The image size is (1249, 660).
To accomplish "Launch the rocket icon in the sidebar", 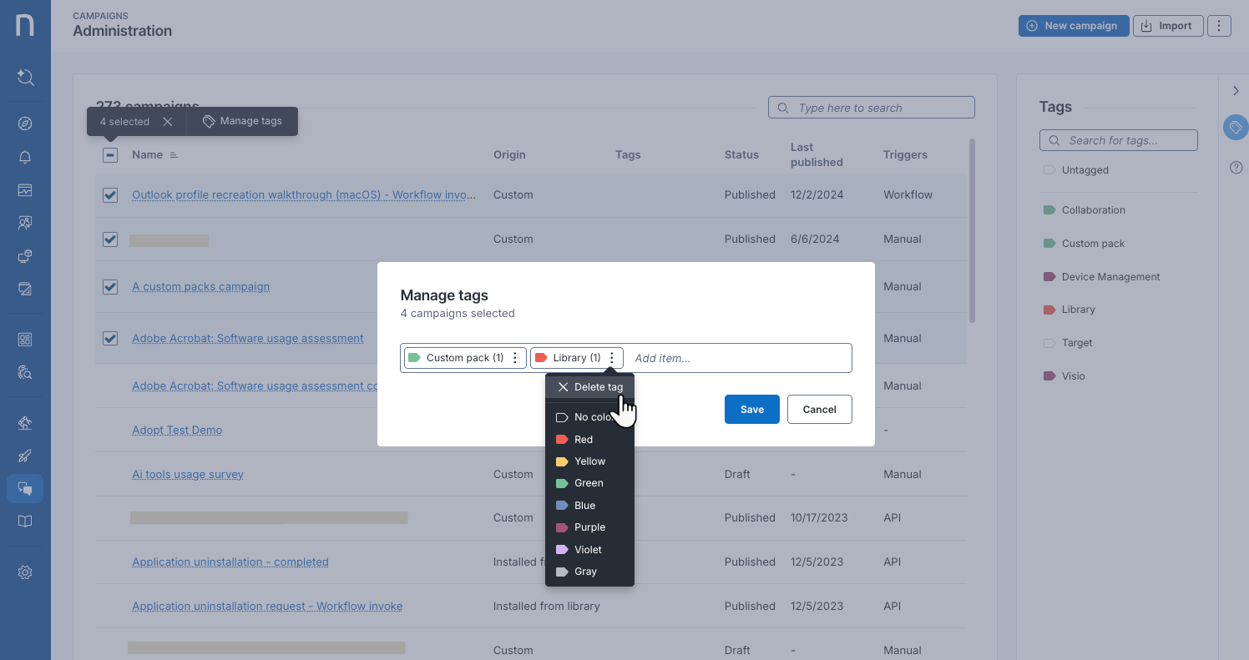I will [x=25, y=456].
